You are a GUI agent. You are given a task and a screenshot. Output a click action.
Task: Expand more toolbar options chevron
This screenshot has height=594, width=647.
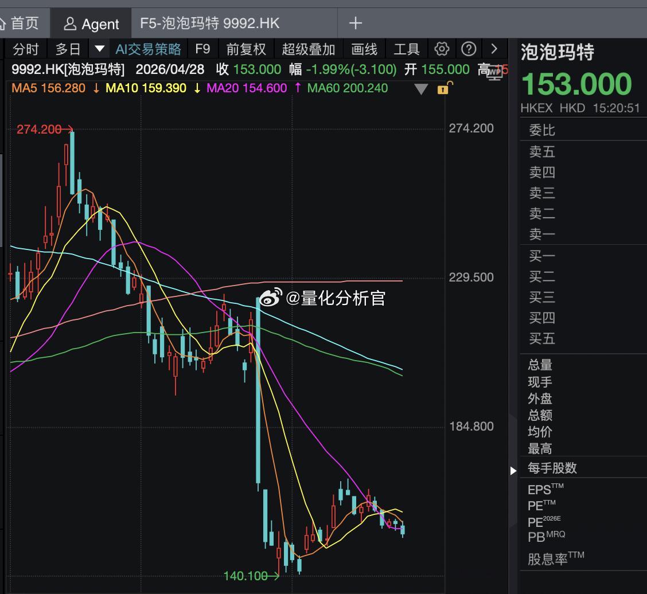pos(494,49)
